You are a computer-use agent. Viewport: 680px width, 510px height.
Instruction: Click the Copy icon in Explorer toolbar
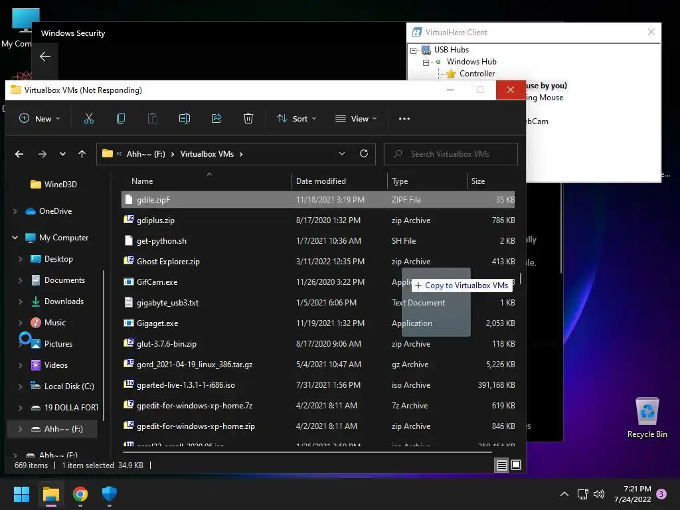pyautogui.click(x=121, y=118)
